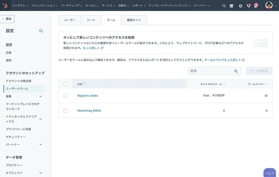Open the コンタクト dropdown menu
The width and height of the screenshot is (279, 177).
pos(20,6)
